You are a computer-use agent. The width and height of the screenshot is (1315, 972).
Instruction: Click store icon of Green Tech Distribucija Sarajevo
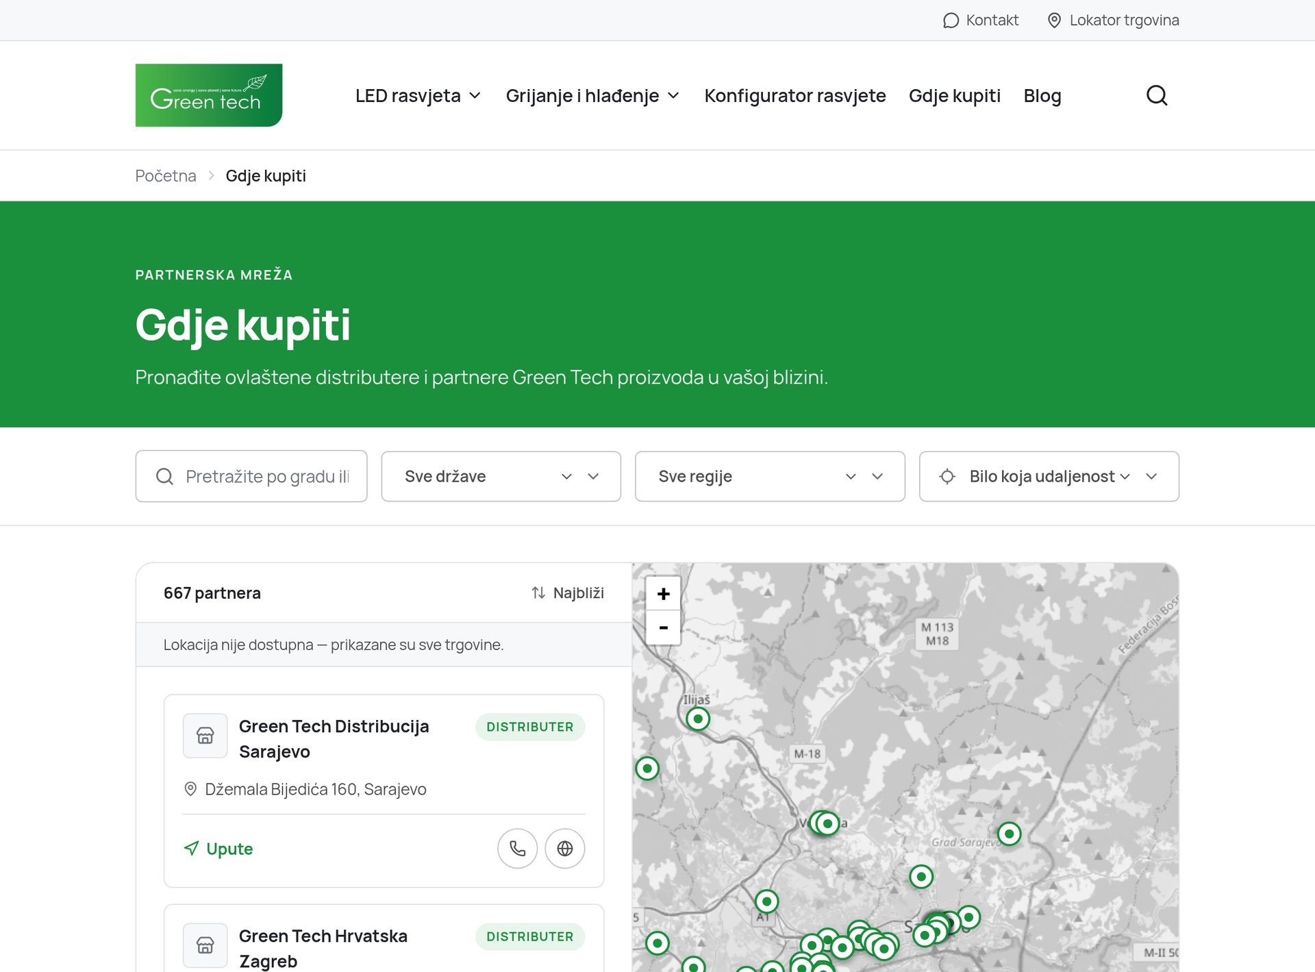click(x=205, y=736)
